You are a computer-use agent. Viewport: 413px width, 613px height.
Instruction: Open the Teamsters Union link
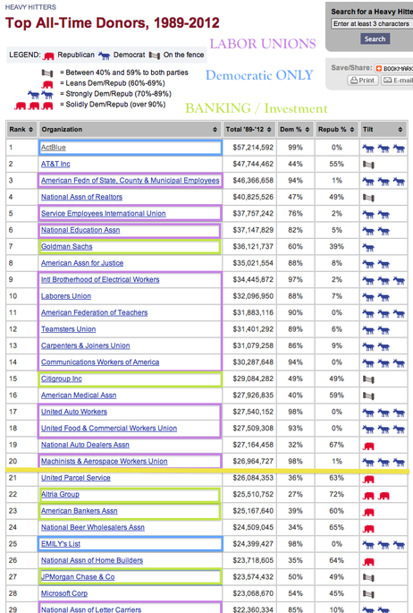[x=68, y=329]
